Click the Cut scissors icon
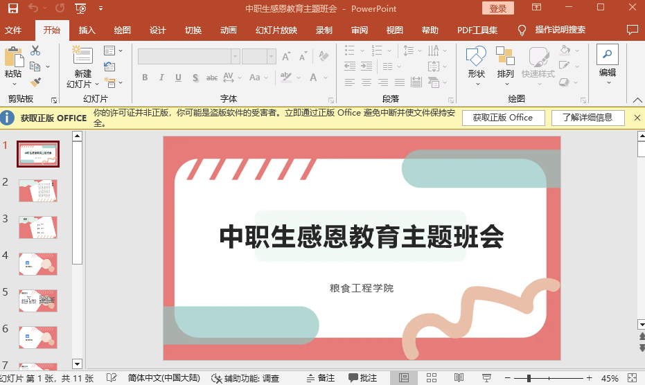The image size is (645, 385). (35, 51)
